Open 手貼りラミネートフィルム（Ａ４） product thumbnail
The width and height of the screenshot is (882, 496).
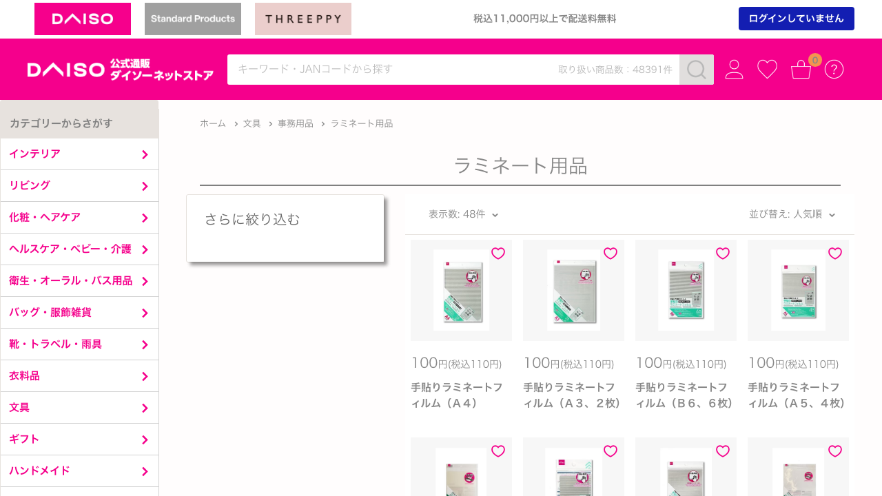[461, 290]
